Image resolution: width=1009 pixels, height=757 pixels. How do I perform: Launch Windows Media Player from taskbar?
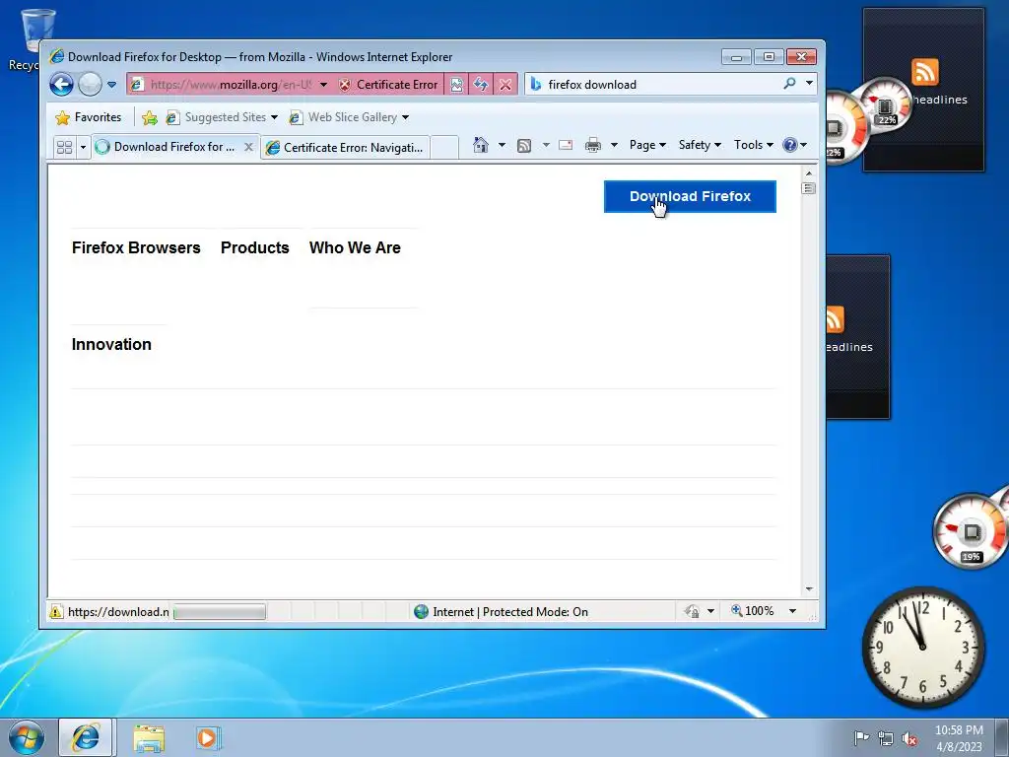(208, 737)
